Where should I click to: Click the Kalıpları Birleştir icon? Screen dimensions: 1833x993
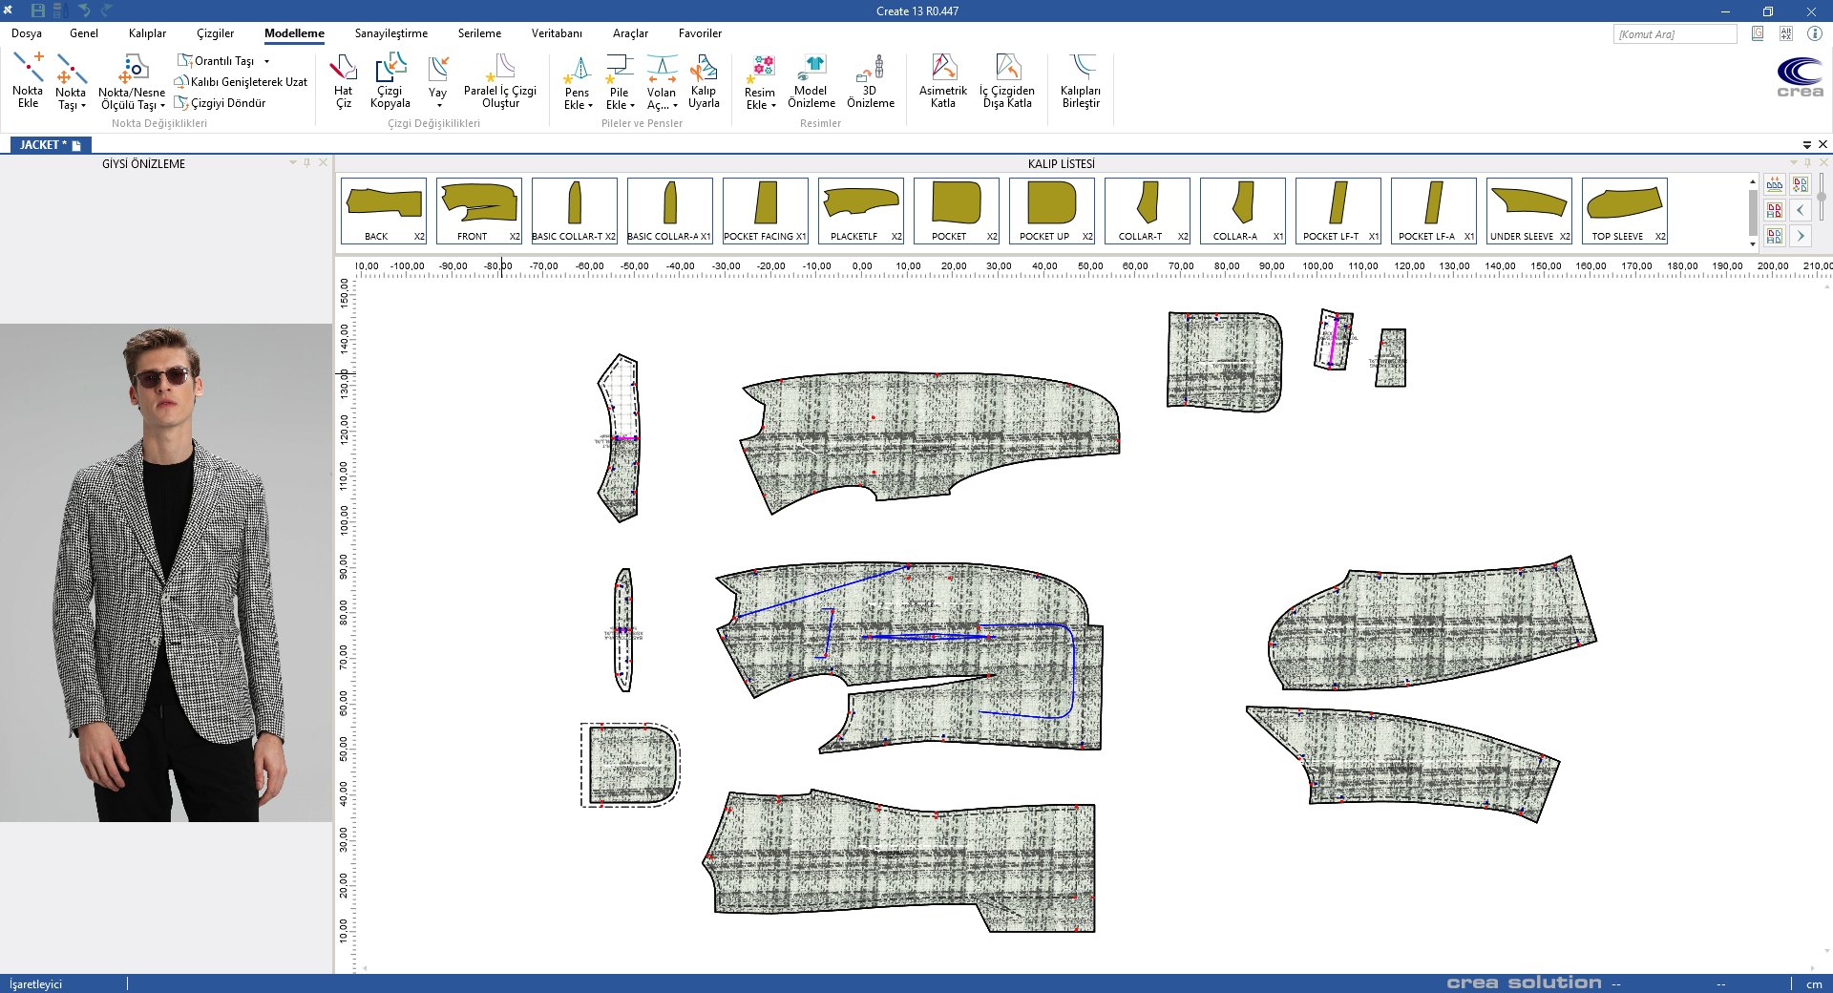point(1080,81)
